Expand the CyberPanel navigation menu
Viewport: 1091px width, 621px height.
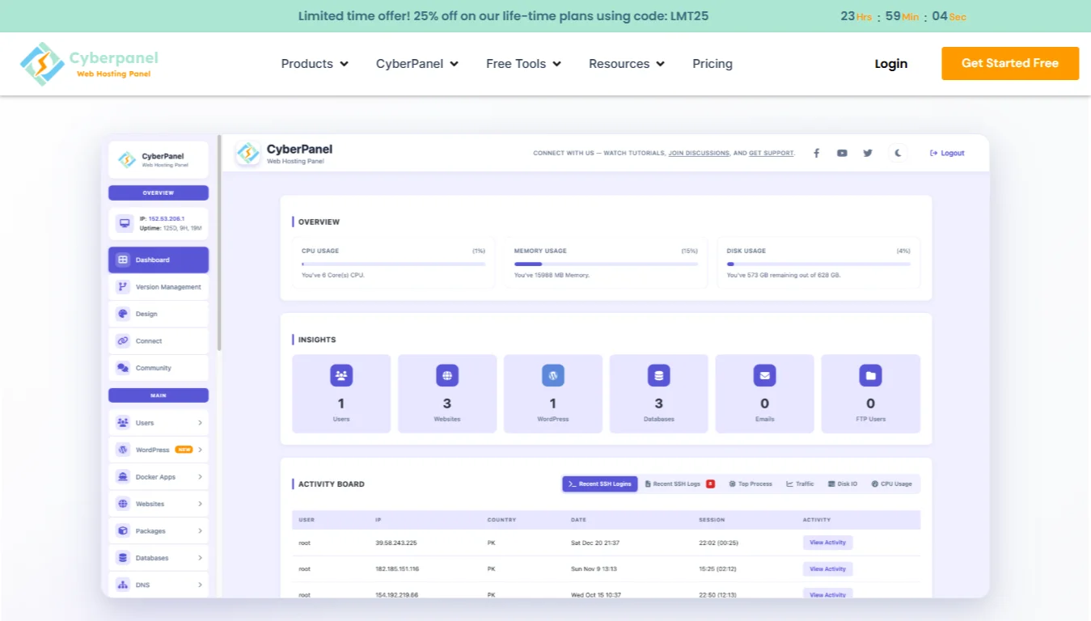click(417, 64)
